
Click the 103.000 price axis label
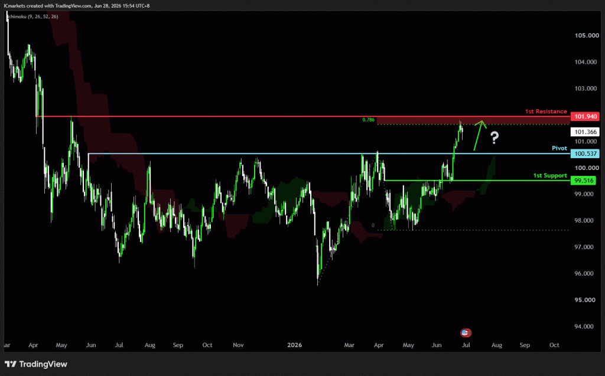pos(586,89)
